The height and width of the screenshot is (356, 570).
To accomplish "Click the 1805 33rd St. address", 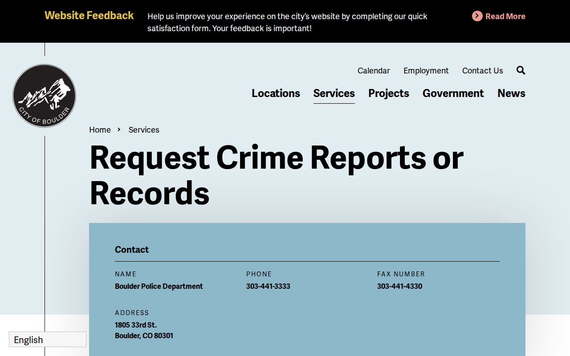I will pos(136,325).
